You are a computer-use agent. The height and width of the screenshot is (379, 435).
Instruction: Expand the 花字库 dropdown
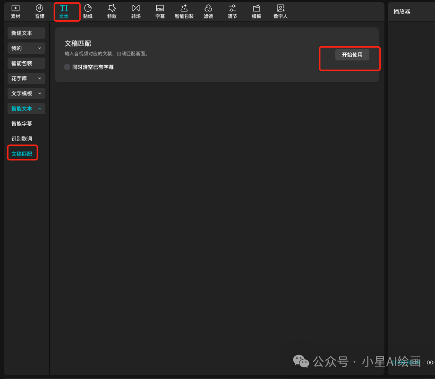(26, 78)
